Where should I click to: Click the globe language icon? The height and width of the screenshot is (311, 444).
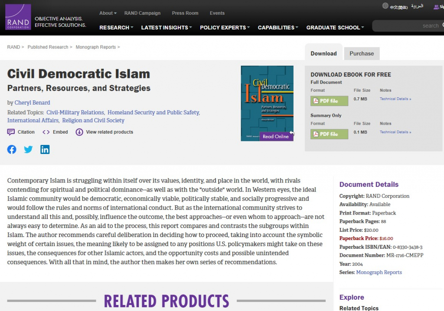point(385,6)
